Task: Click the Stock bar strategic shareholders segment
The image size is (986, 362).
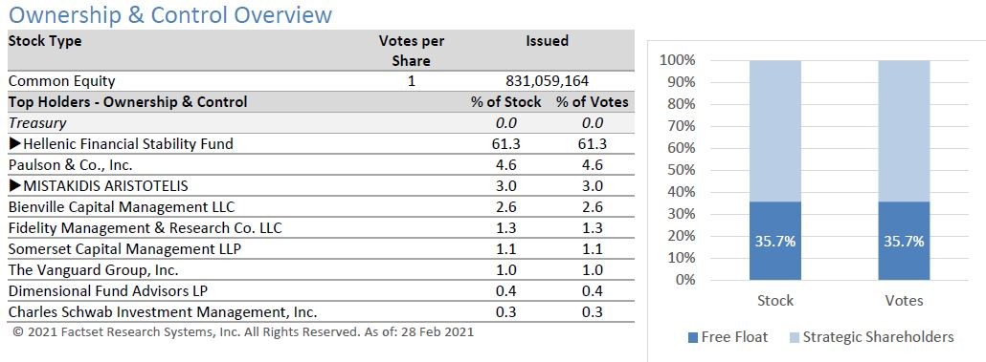Action: 775,131
